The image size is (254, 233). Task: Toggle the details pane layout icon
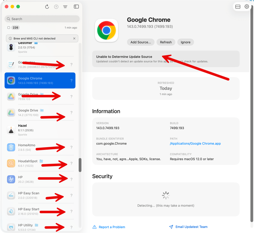click(238, 7)
